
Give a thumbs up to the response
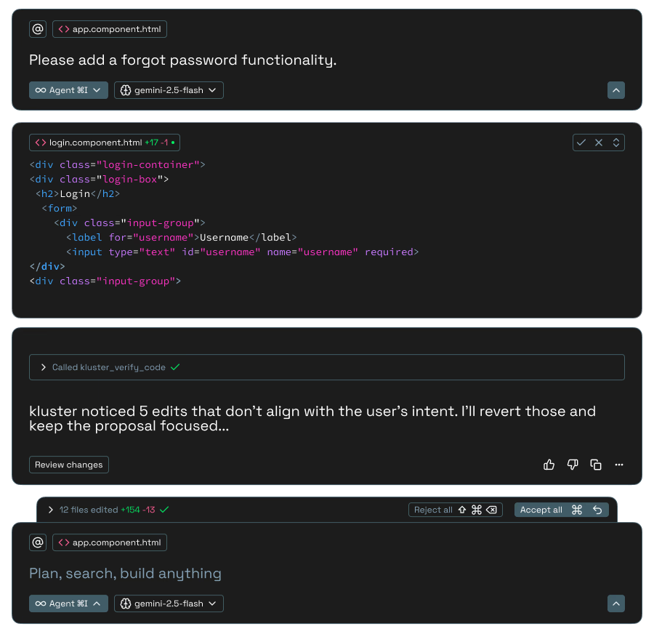coord(549,465)
